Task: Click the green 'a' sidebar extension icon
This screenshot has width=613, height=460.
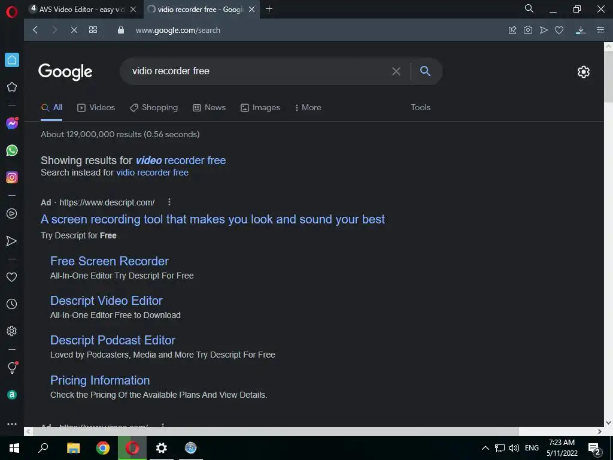Action: pos(12,395)
